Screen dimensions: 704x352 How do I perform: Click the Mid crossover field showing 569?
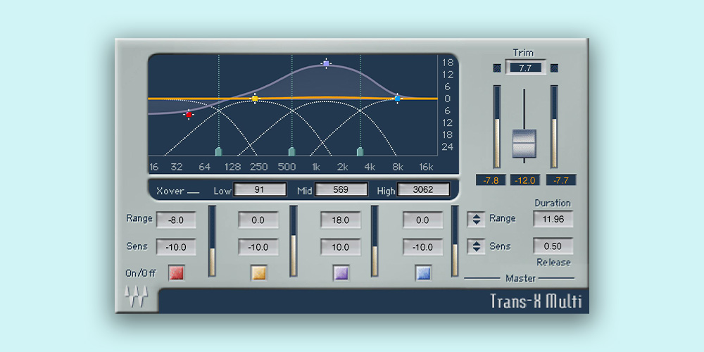click(341, 189)
